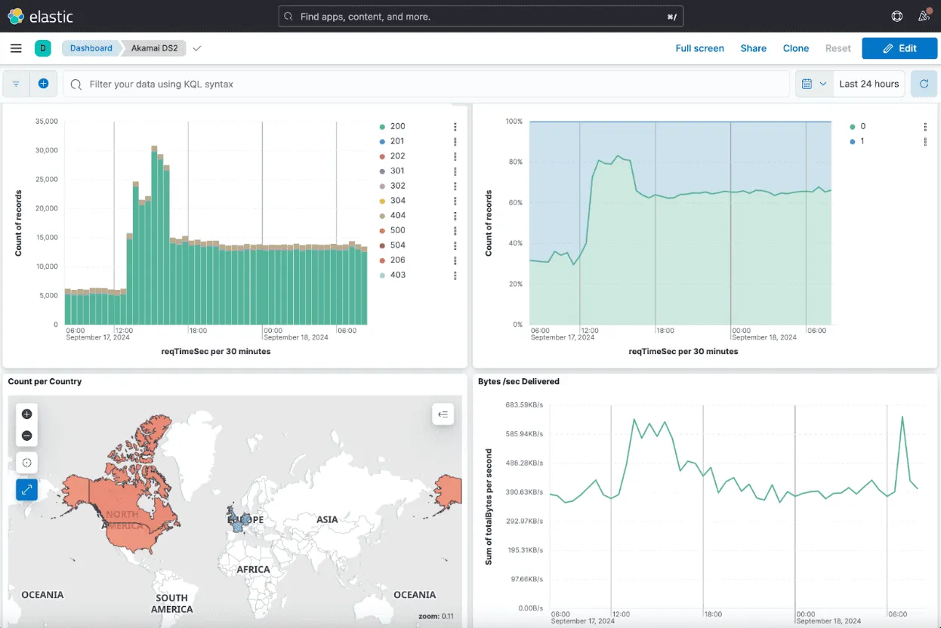The image size is (941, 628).
Task: Click inside the KQL filter input field
Action: tap(302, 84)
